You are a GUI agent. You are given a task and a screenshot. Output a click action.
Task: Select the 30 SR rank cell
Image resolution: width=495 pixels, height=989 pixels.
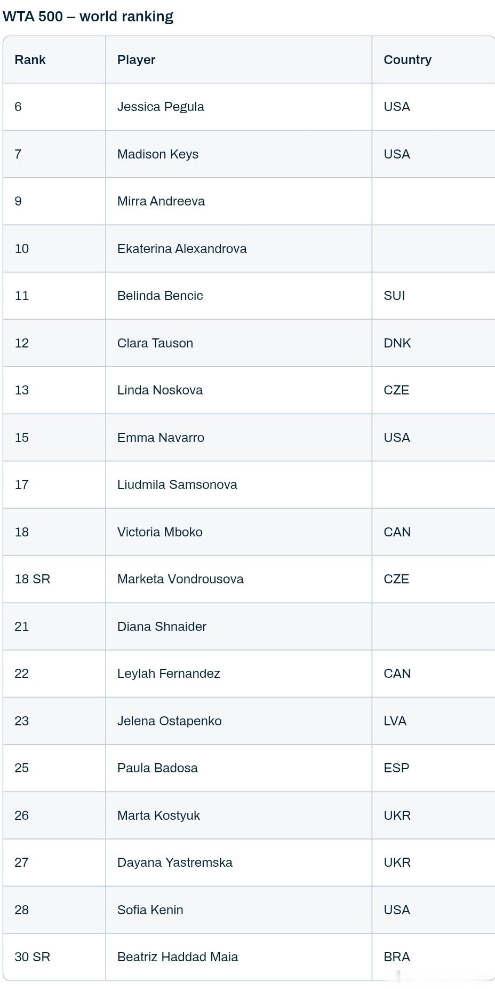pos(32,957)
